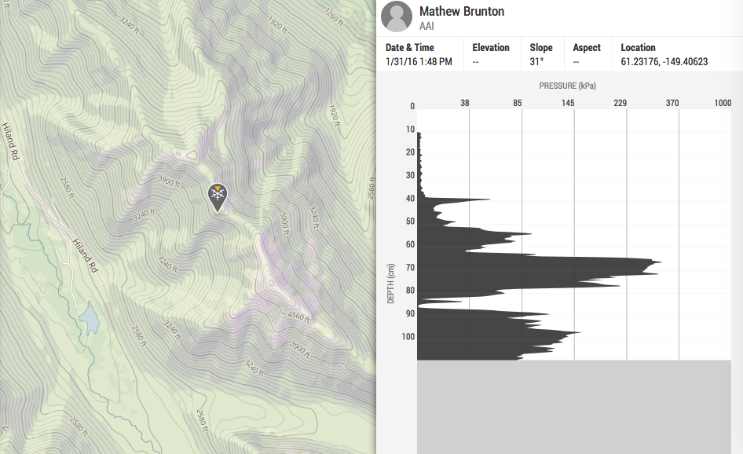
Task: Click the 145 kPa axis tick label
Action: pyautogui.click(x=568, y=103)
